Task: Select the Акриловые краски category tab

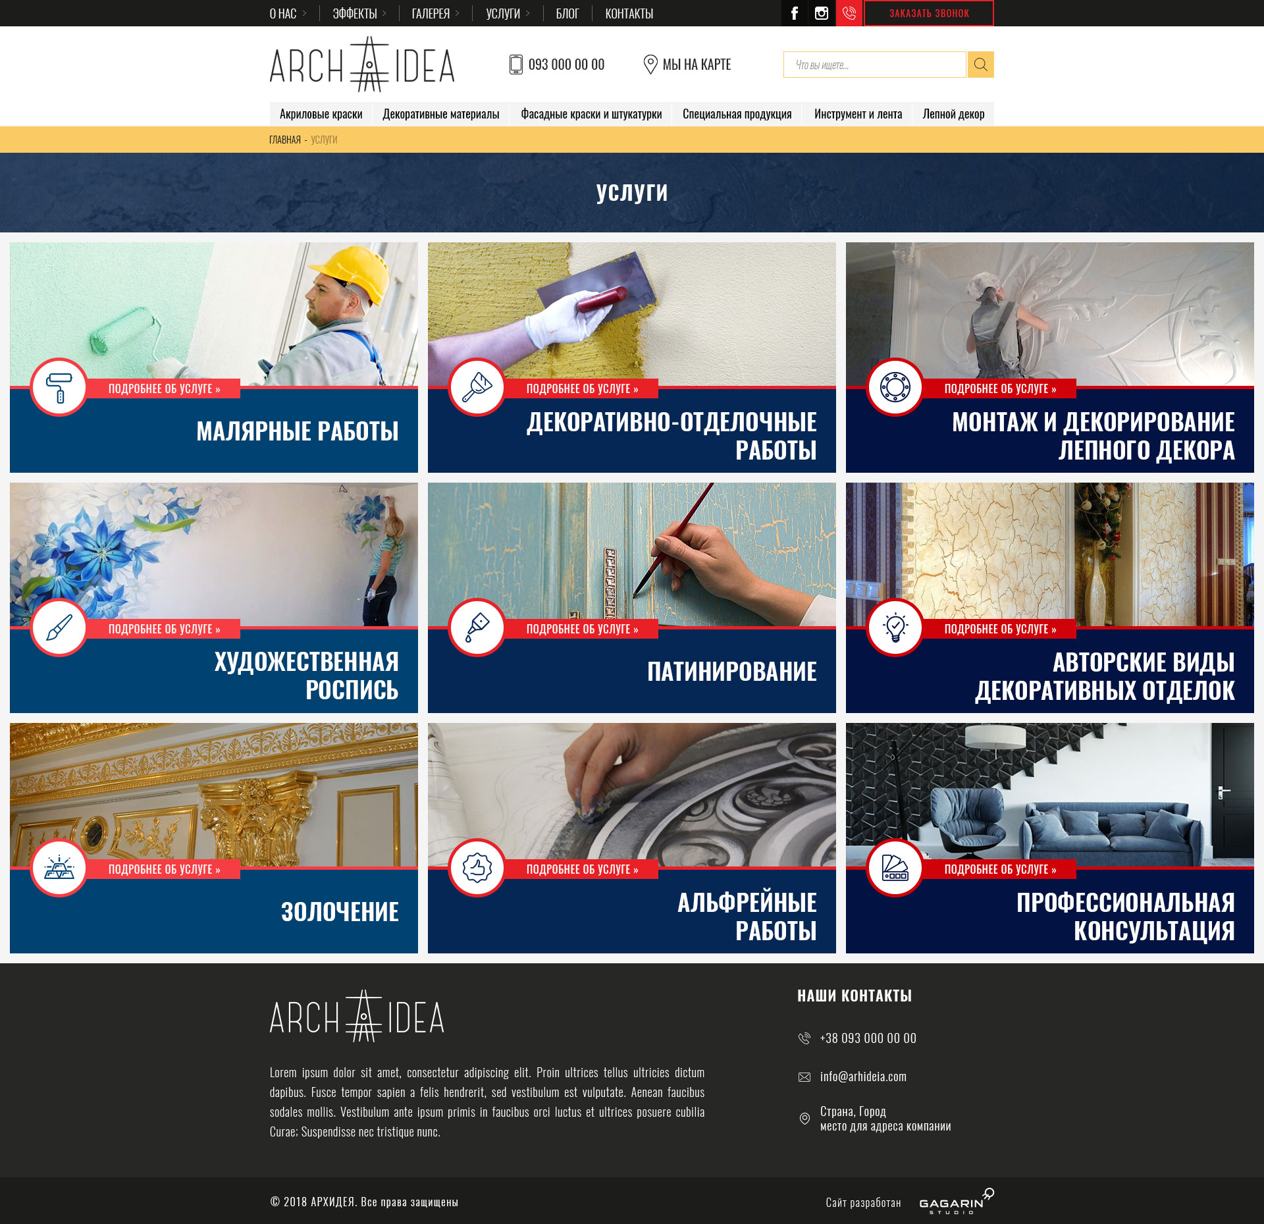Action: click(321, 114)
